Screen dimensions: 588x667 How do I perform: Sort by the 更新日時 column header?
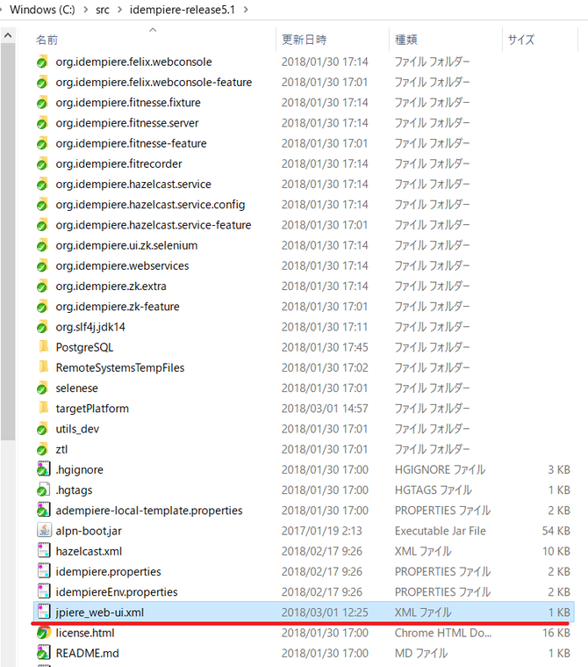(x=305, y=40)
